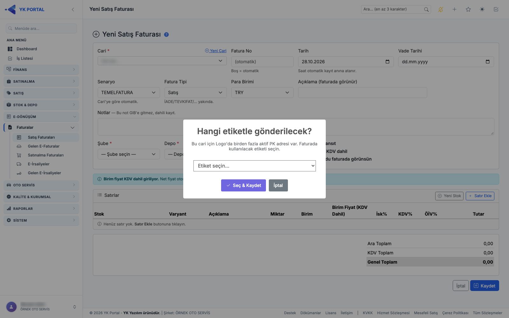Click the Satış Faturaları icon in the tree
509x318 pixels.
[x=19, y=137]
